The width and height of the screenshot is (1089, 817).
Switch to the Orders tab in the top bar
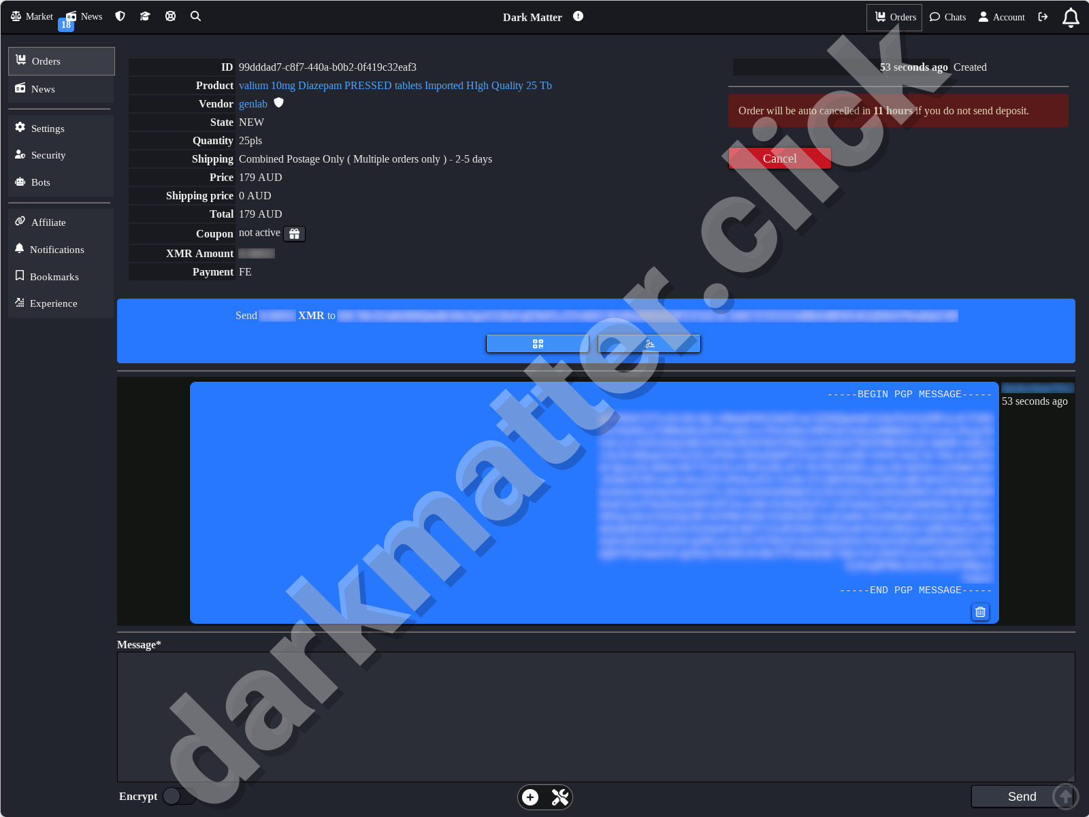click(894, 17)
